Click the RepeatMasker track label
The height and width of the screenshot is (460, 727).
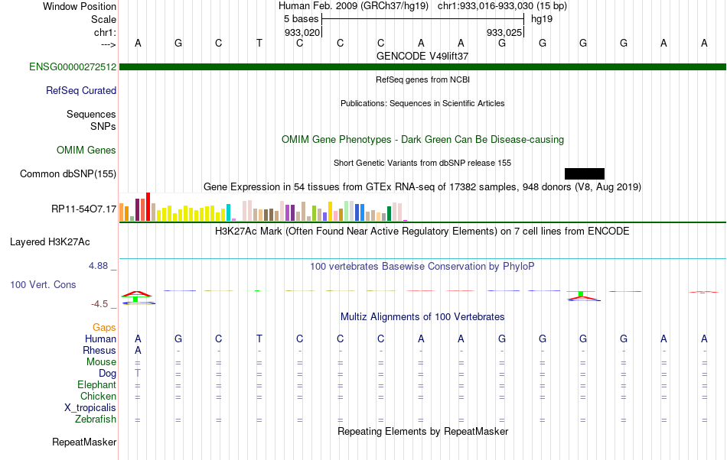coord(84,442)
